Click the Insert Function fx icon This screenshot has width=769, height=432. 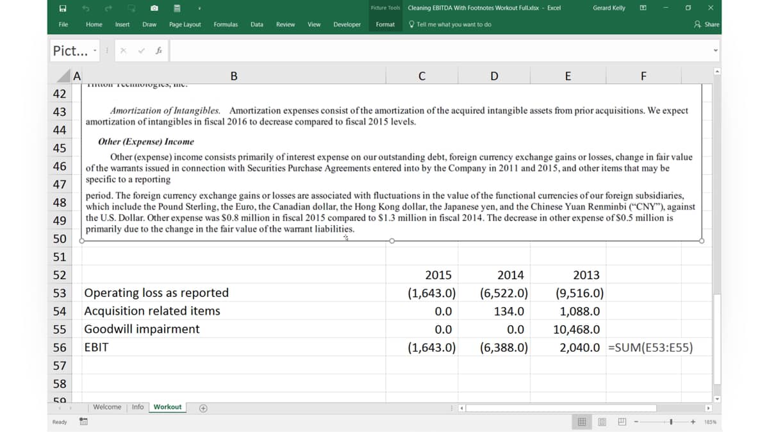click(158, 51)
